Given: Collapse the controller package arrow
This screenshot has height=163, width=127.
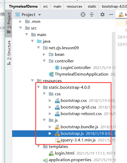Looking at the screenshot, I should pos(44,61).
